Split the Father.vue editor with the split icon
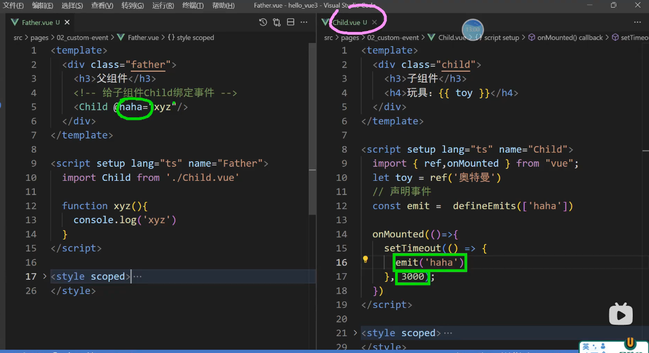Image resolution: width=649 pixels, height=353 pixels. 290,22
